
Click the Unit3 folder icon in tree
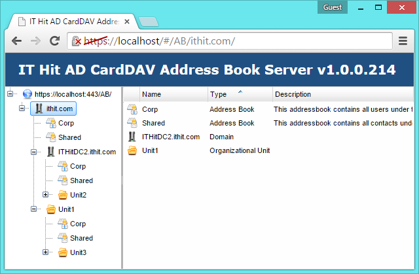pos(63,252)
